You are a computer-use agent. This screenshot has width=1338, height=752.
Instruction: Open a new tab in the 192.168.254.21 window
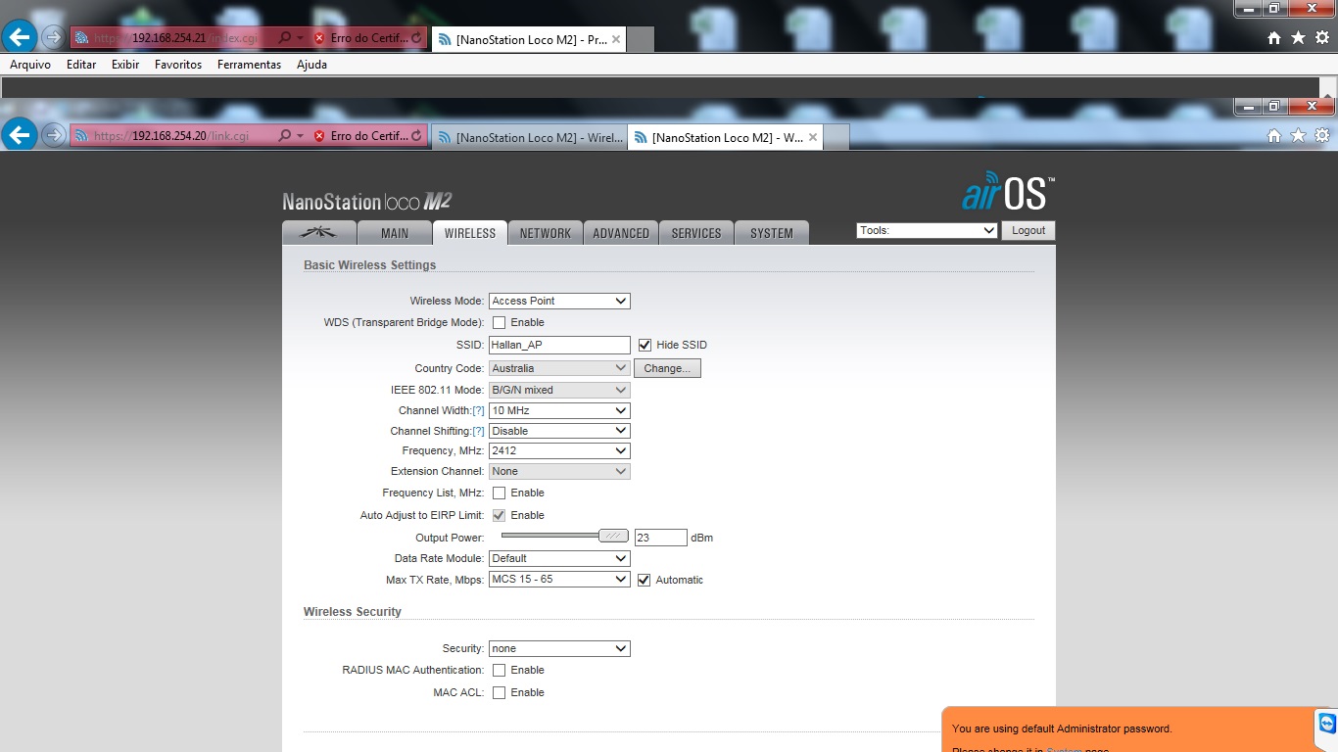pos(640,40)
